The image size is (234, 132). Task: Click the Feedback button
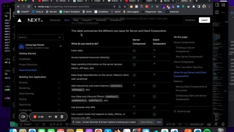(x=190, y=20)
